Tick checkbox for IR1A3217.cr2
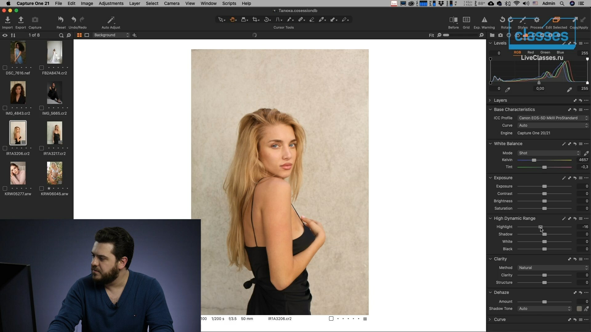This screenshot has height=332, width=591. click(x=42, y=148)
